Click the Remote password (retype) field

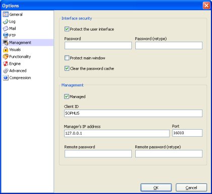pyautogui.click(x=169, y=154)
